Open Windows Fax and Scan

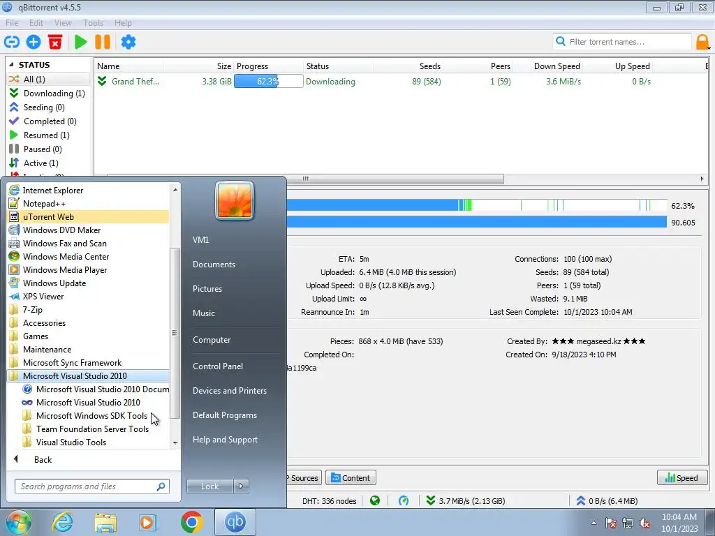click(89, 244)
